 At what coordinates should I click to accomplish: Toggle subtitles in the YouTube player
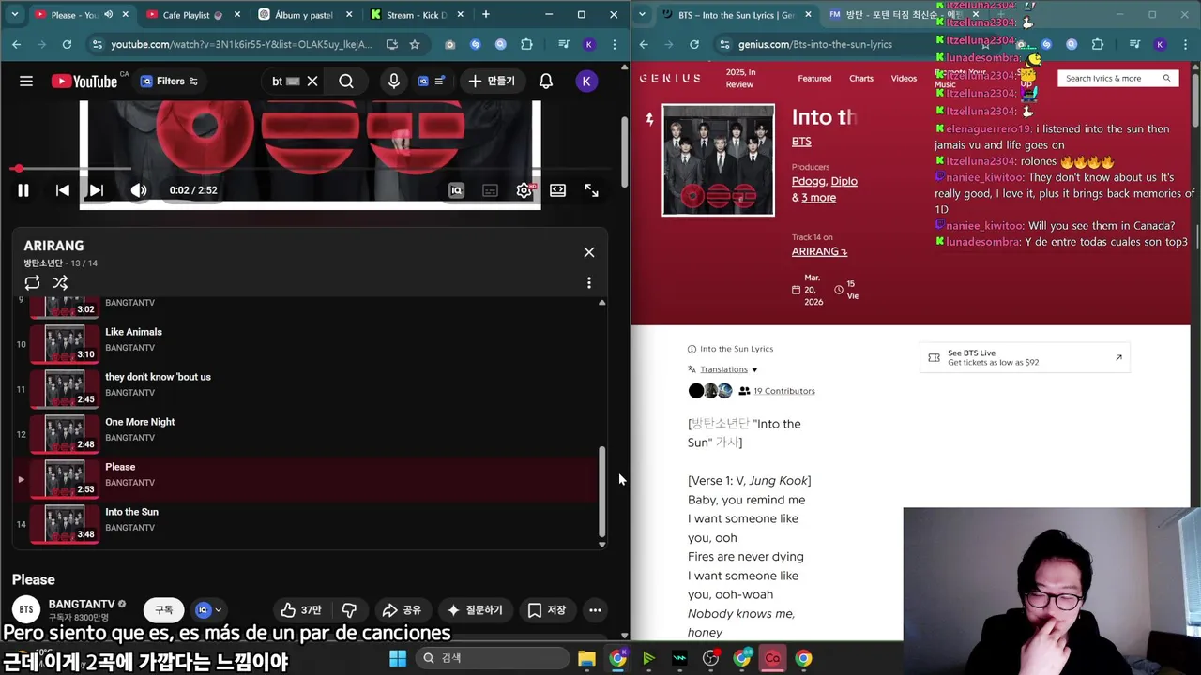tap(490, 190)
